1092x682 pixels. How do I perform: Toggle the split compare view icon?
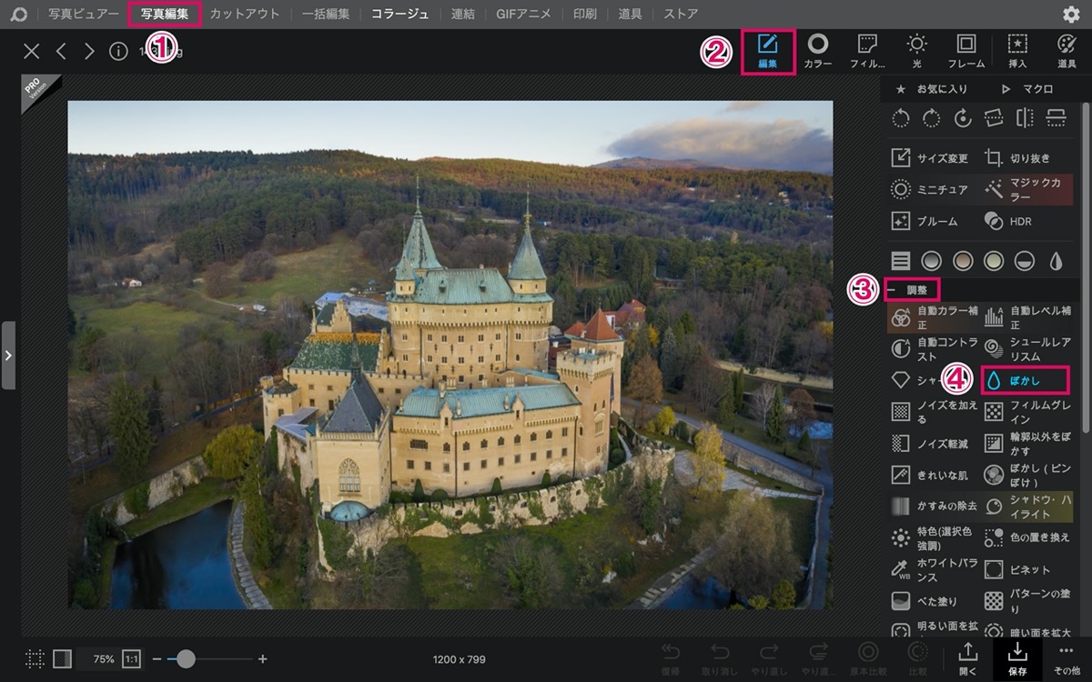point(63,658)
